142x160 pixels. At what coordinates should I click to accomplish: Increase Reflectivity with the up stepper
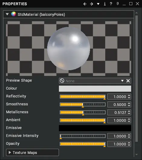click(x=129, y=95)
